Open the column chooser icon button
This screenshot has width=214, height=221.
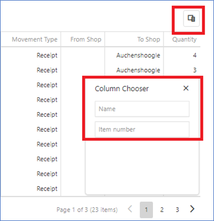[x=191, y=18]
